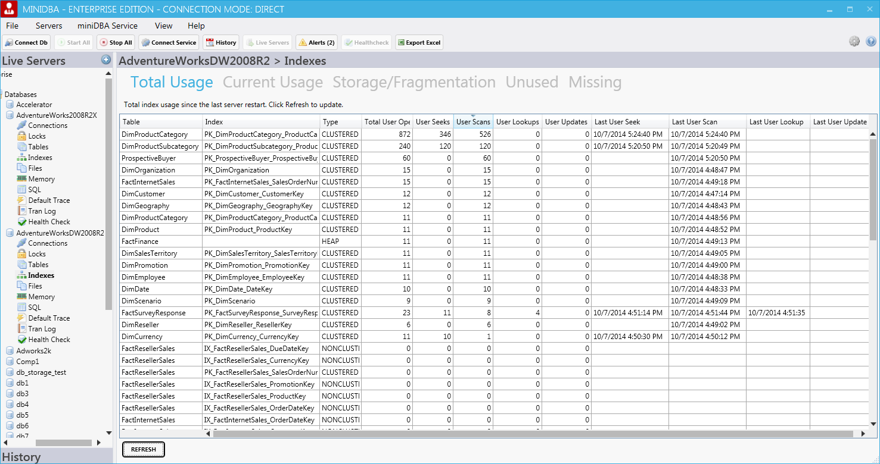Image resolution: width=880 pixels, height=464 pixels.
Task: Open Memory under AdventureWorksDW2008R2
Action: 41,297
